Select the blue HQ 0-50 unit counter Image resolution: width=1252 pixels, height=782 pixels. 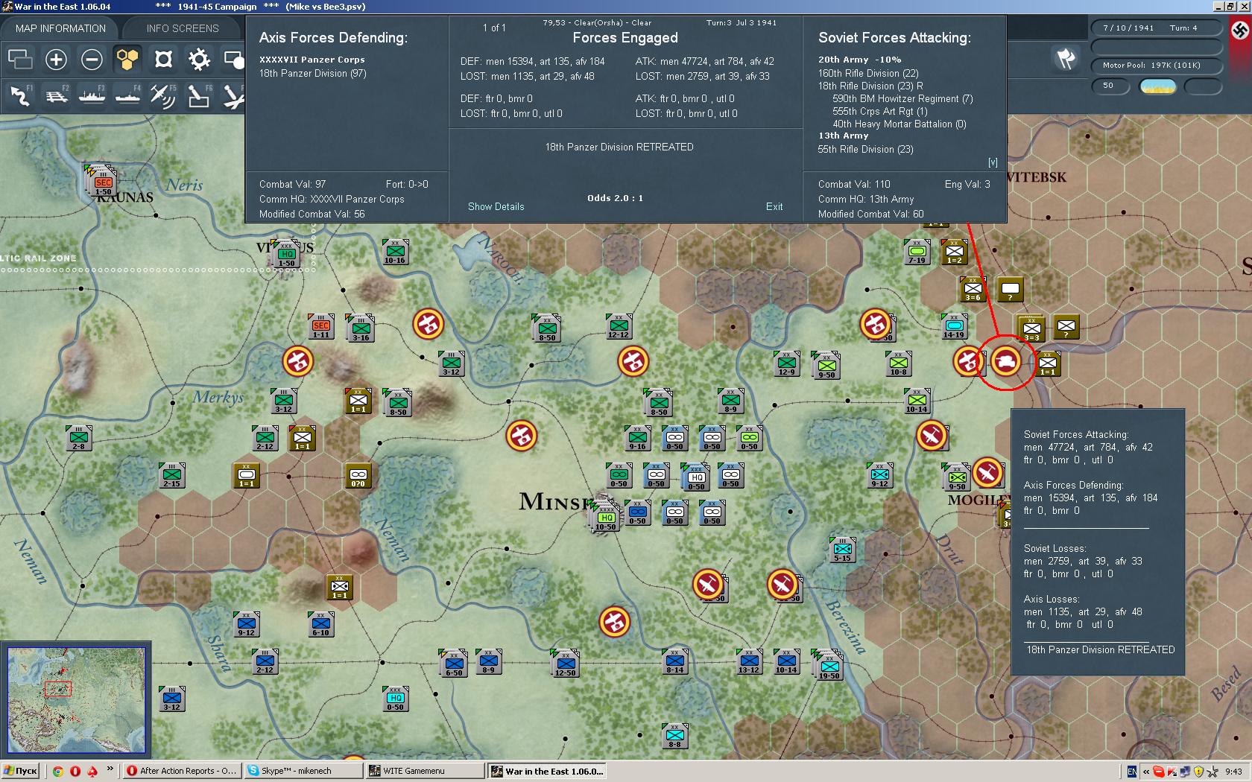(695, 477)
